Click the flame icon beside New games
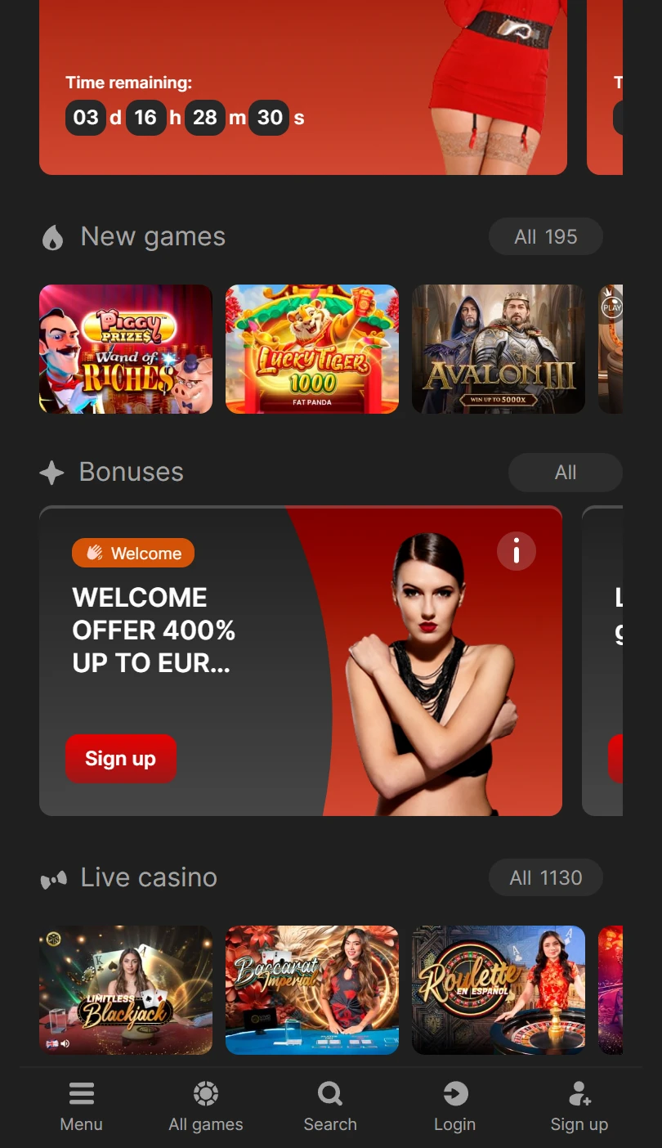This screenshot has width=662, height=1148. point(53,238)
